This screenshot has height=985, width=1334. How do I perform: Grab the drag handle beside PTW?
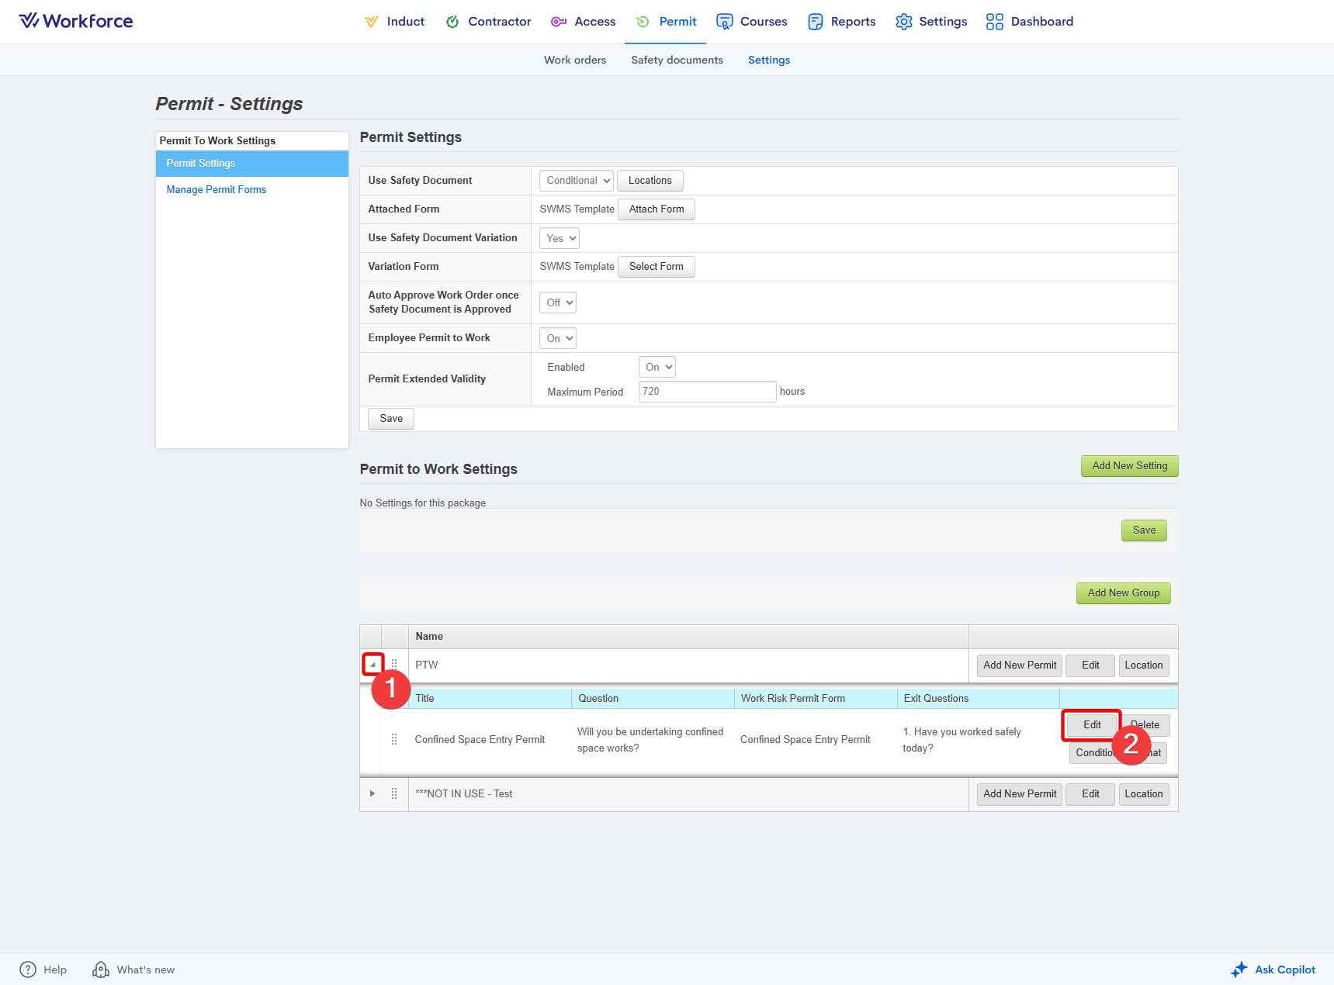click(394, 665)
